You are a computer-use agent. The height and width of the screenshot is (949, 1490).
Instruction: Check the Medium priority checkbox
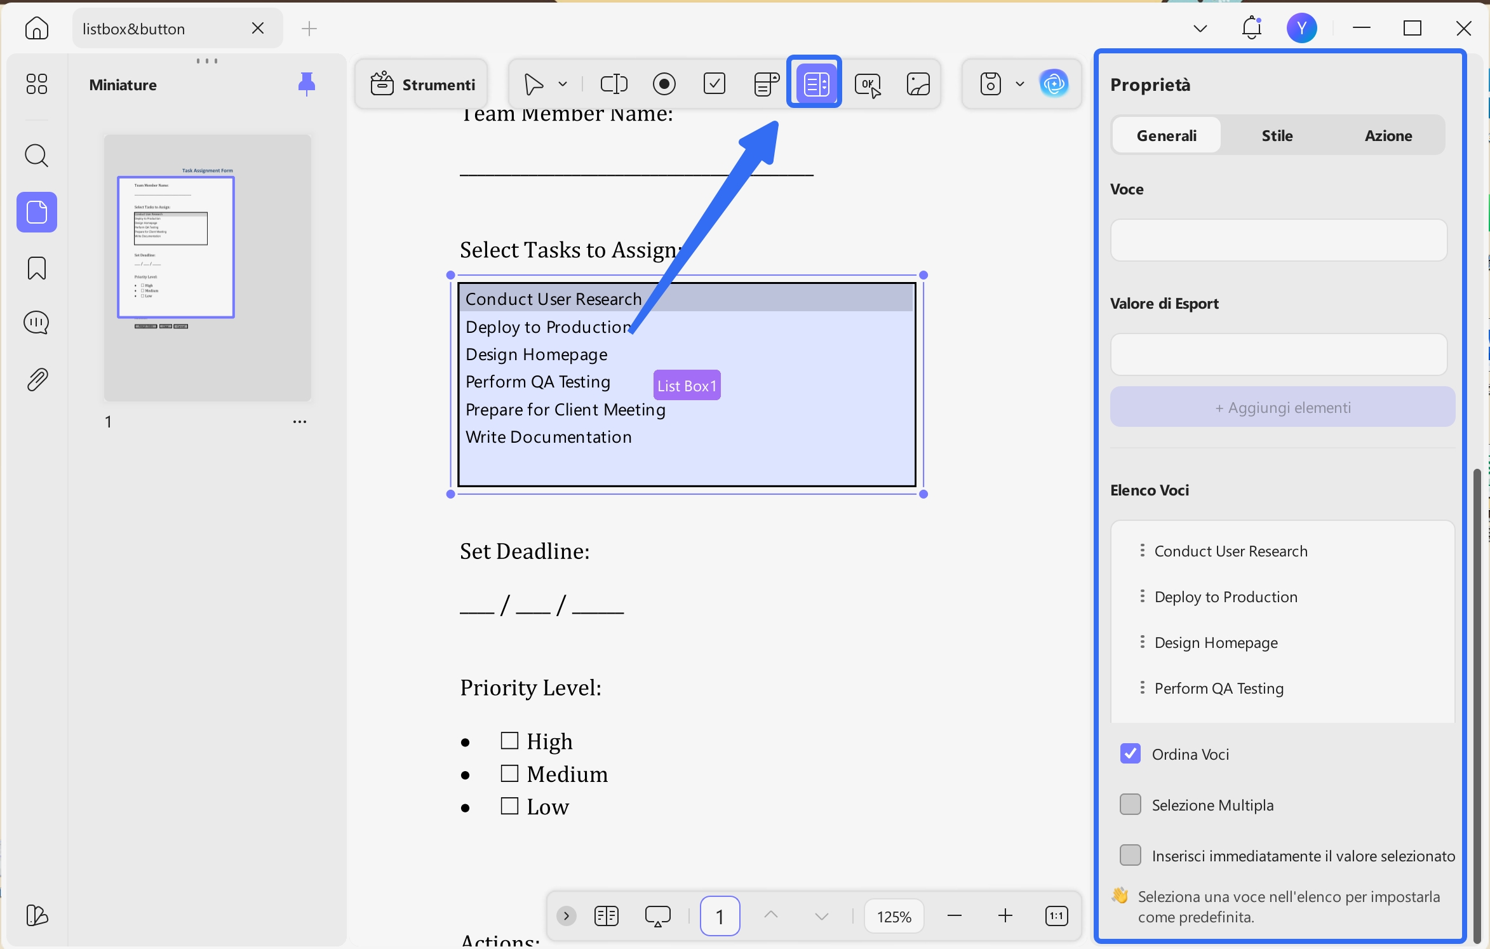coord(509,773)
